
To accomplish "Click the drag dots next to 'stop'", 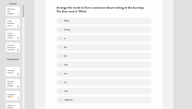I will click(61, 65).
